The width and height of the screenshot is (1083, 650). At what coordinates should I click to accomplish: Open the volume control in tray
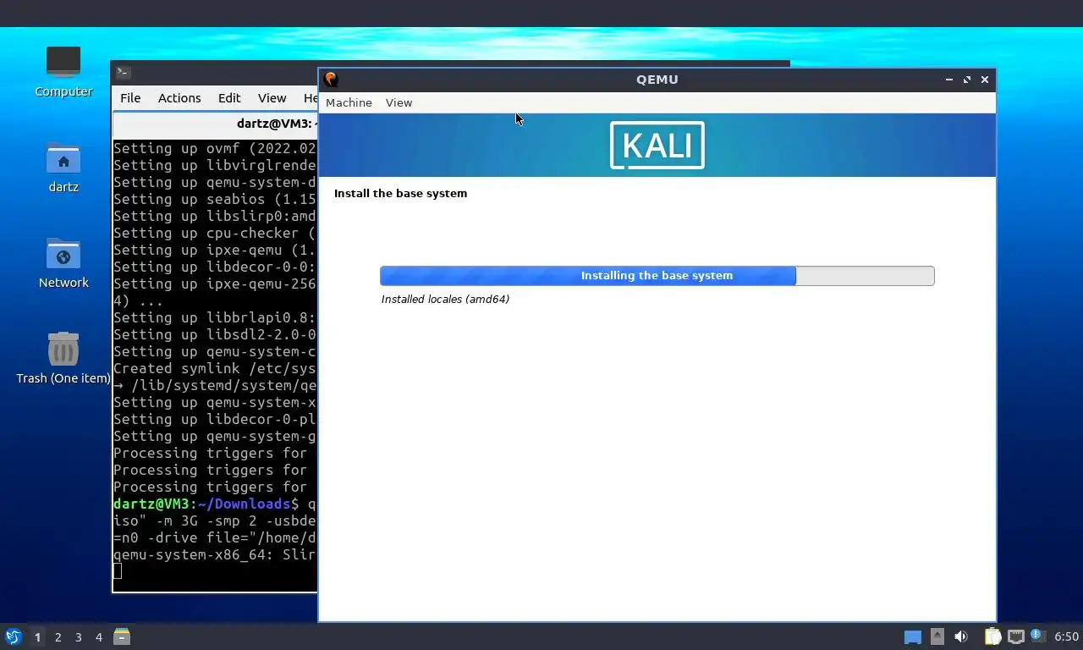click(x=961, y=636)
